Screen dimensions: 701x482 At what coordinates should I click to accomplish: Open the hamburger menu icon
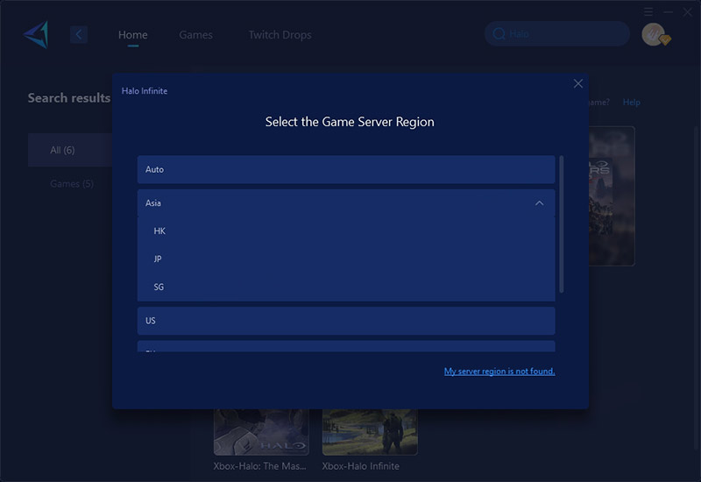coord(648,11)
